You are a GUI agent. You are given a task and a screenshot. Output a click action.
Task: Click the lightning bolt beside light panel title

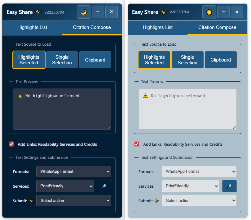[x=163, y=12]
